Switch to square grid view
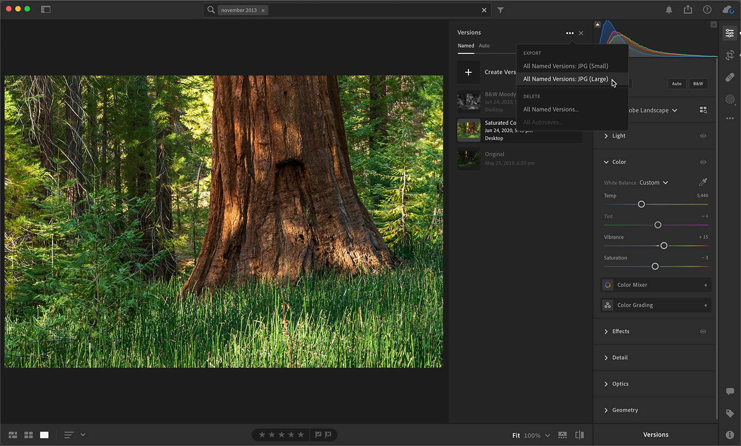 pos(29,435)
